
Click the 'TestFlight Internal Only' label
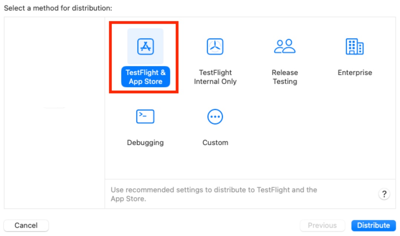(215, 77)
